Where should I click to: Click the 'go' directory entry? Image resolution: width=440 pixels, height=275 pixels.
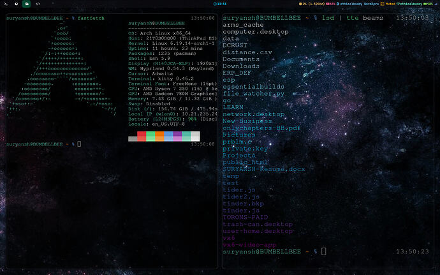coord(227,101)
